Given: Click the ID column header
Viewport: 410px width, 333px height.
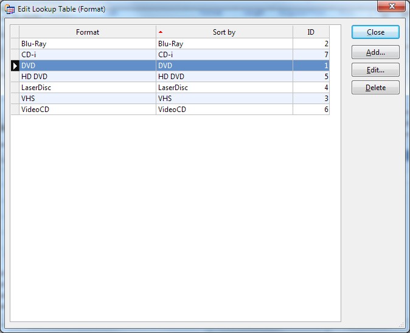Looking at the screenshot, I should click(311, 32).
